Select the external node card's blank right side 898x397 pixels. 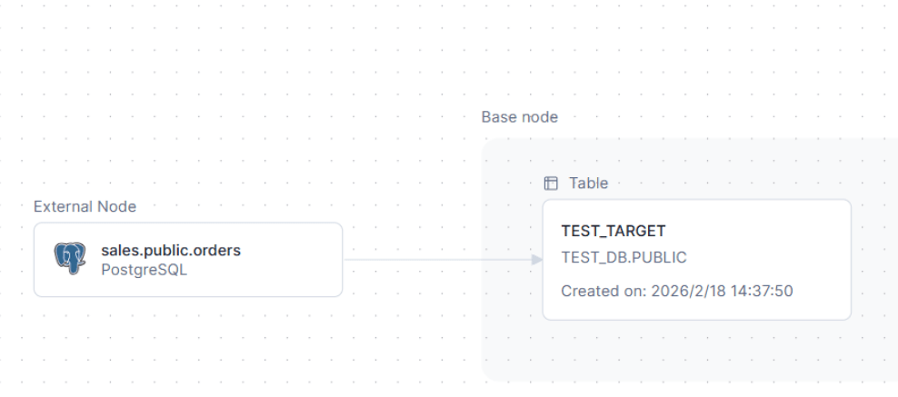click(291, 260)
